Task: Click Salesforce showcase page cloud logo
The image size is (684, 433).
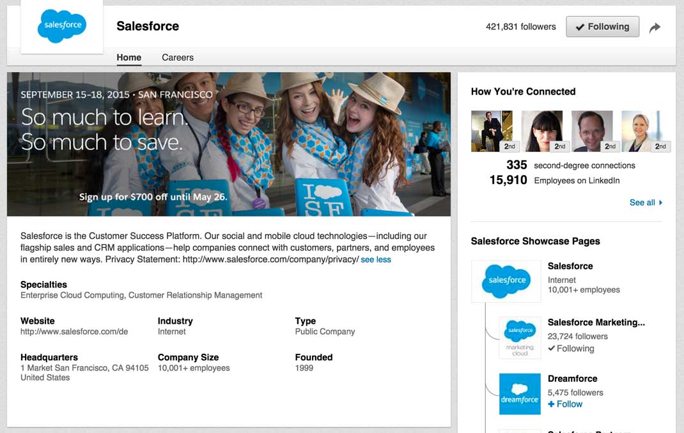Action: coord(506,282)
